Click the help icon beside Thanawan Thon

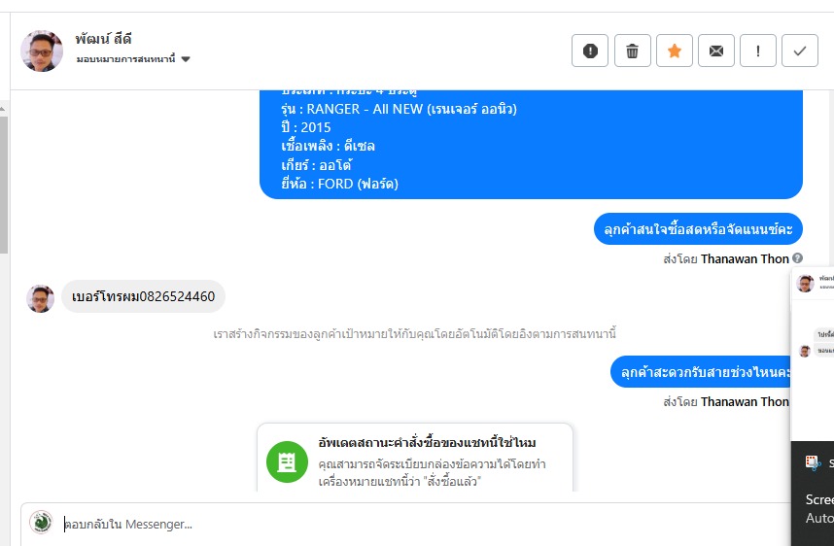click(x=797, y=258)
